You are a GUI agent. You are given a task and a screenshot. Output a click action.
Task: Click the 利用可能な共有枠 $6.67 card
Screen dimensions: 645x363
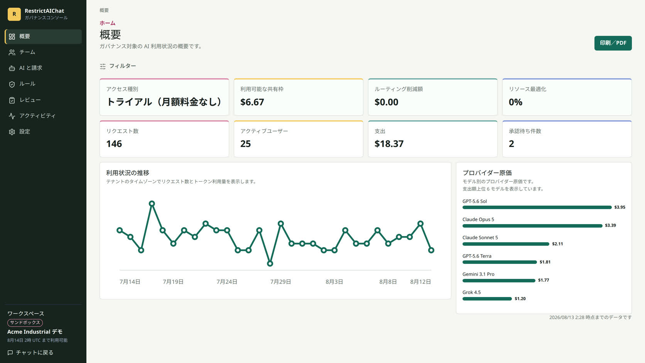[x=299, y=97]
